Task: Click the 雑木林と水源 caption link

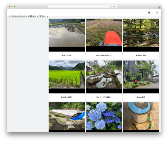Action: (x=141, y=55)
